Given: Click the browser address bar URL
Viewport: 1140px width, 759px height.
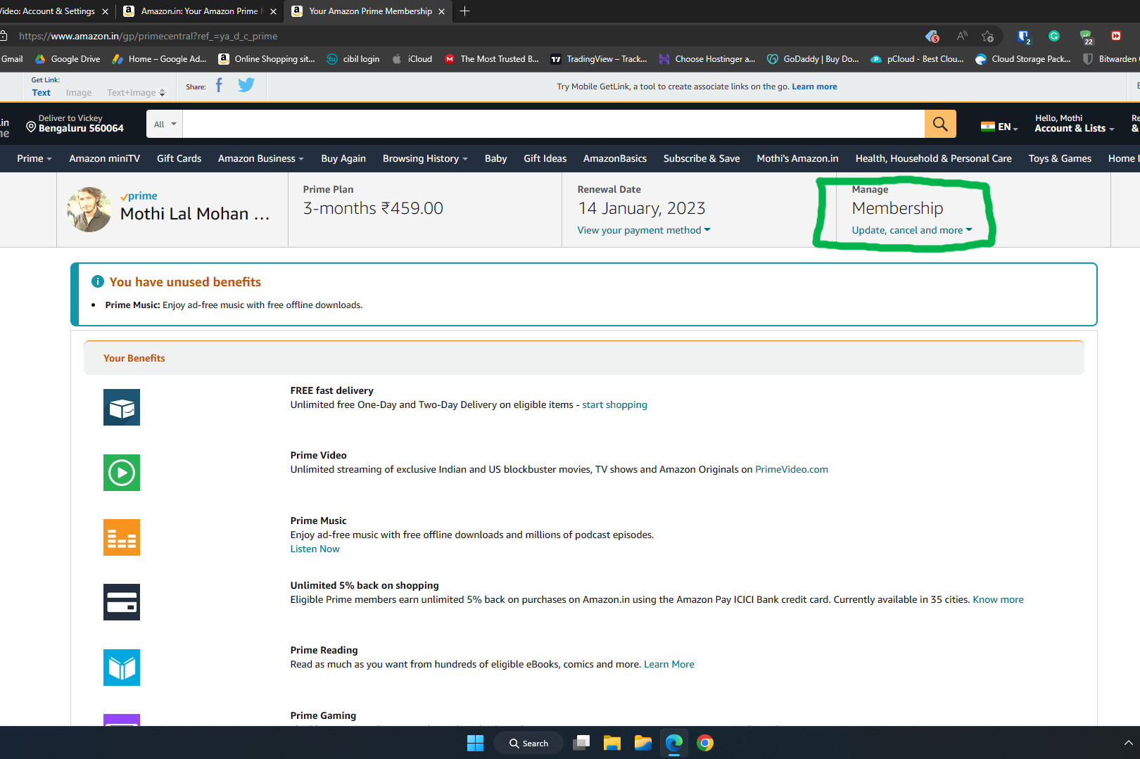Looking at the screenshot, I should coord(148,36).
